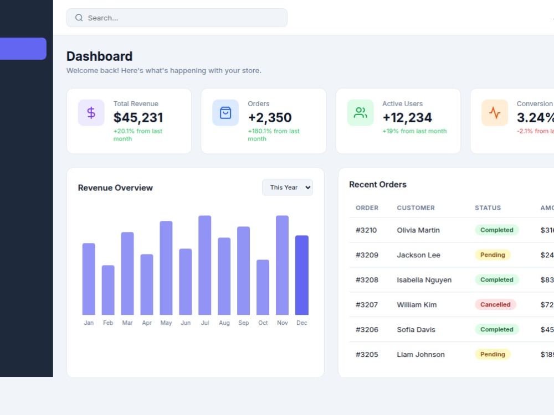
Task: Click the Dashboard page heading
Action: click(100, 56)
